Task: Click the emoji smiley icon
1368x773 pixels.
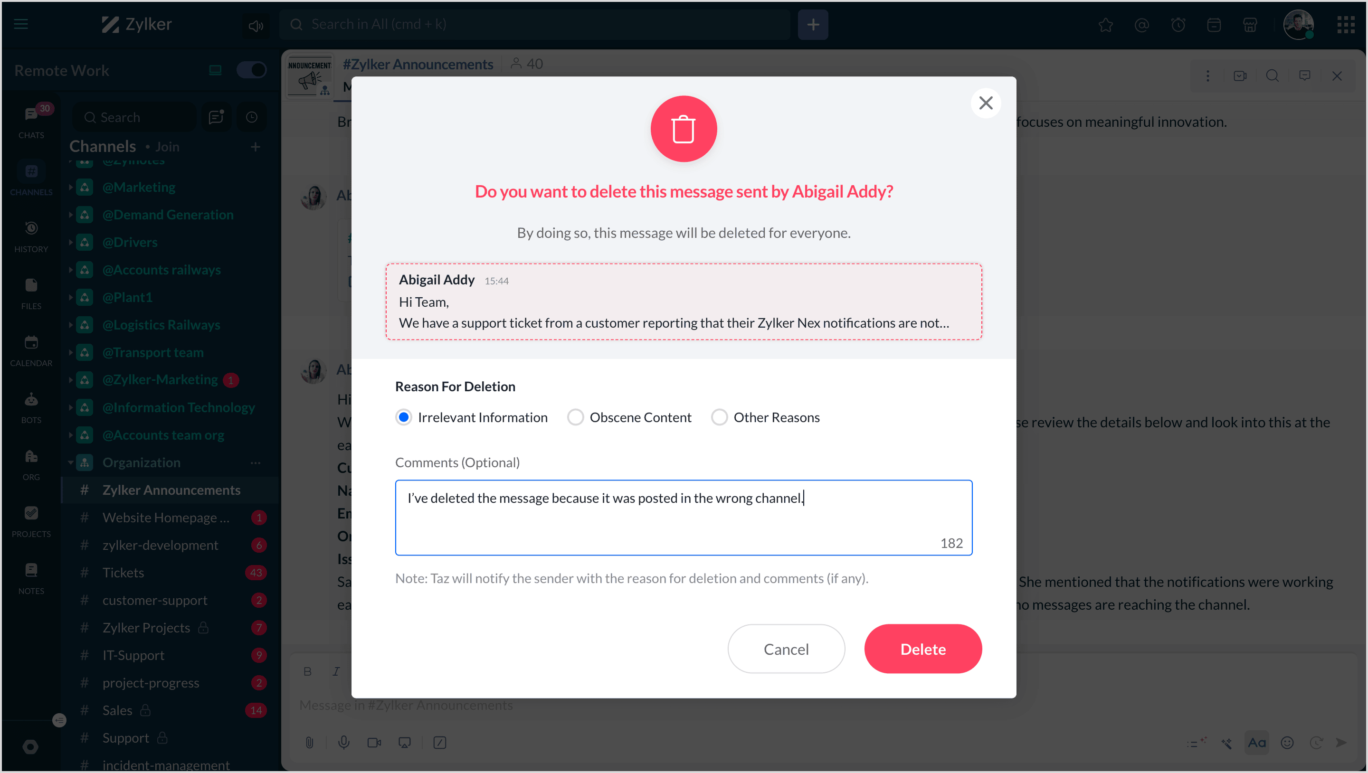Action: tap(1287, 742)
